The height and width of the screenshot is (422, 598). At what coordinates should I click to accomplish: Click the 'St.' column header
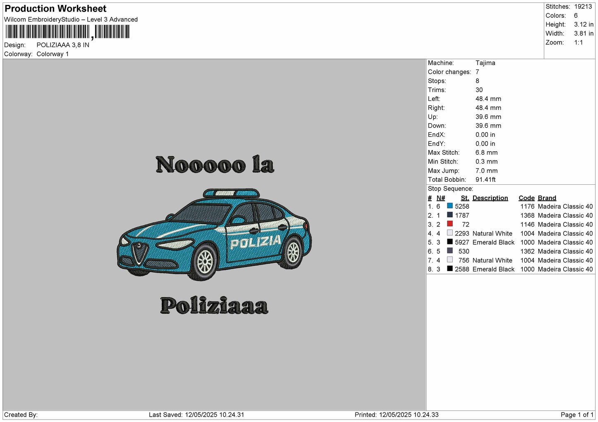pos(465,198)
